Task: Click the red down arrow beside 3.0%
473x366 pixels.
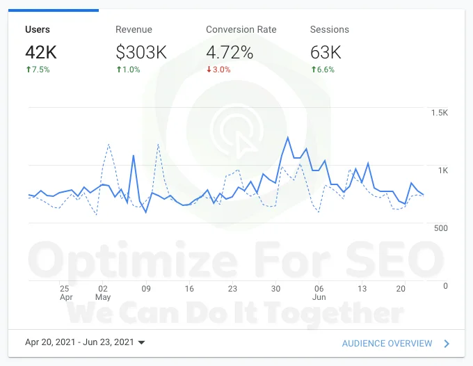Action: click(209, 70)
